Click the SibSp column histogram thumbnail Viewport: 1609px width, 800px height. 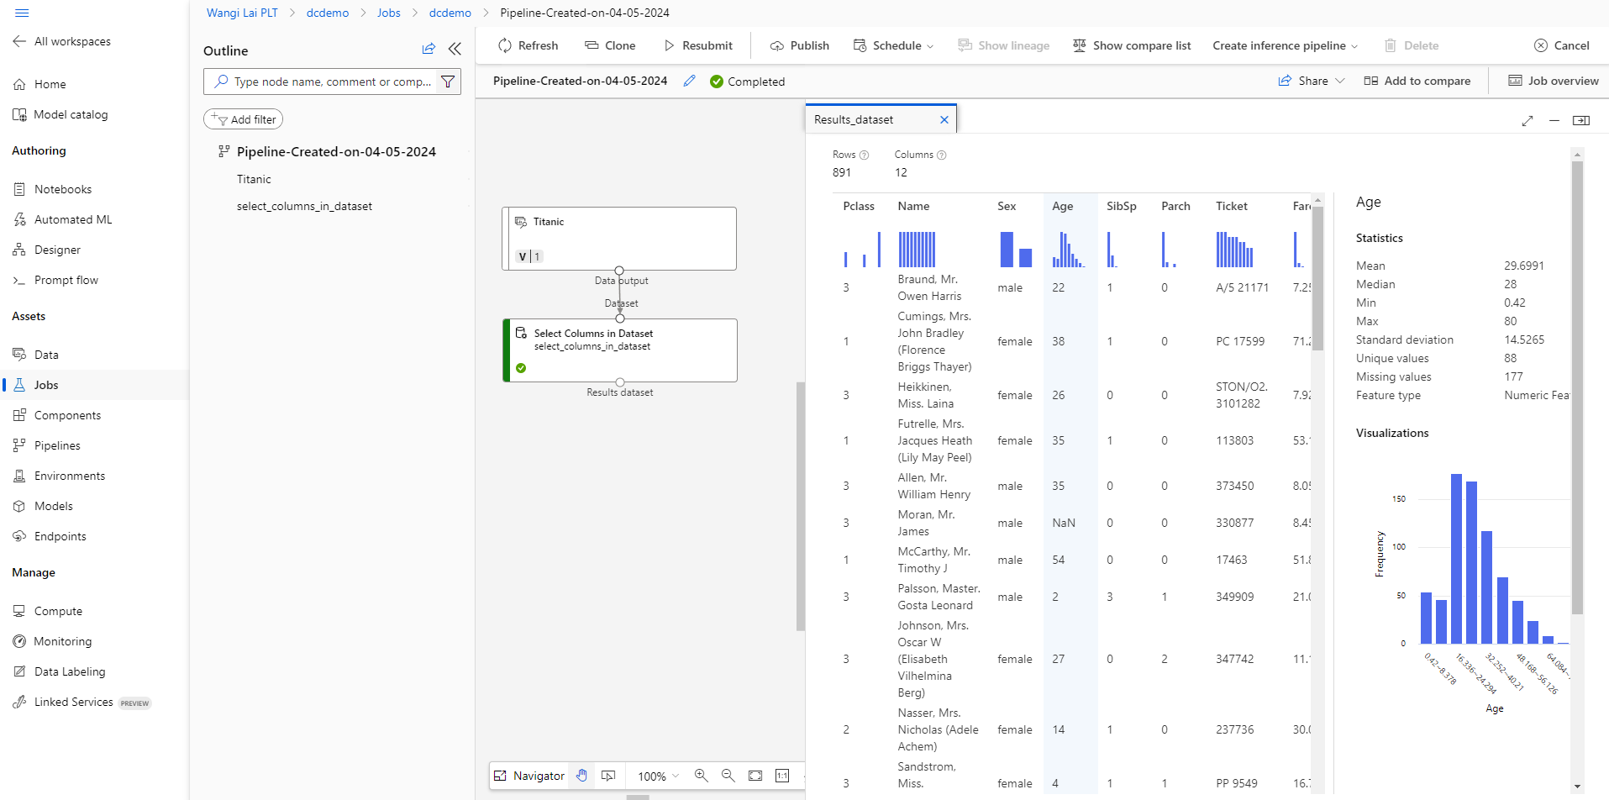coord(1112,250)
